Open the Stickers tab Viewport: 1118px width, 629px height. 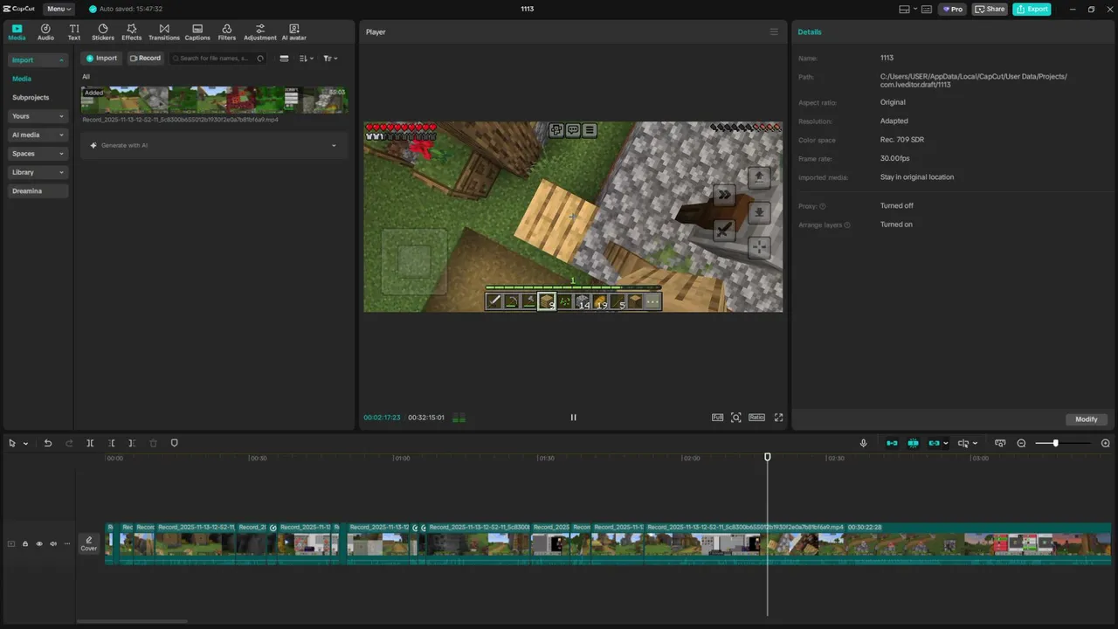coord(103,32)
